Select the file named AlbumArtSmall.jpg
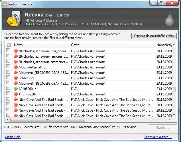The height and width of the screenshot is (142, 181). point(33,67)
